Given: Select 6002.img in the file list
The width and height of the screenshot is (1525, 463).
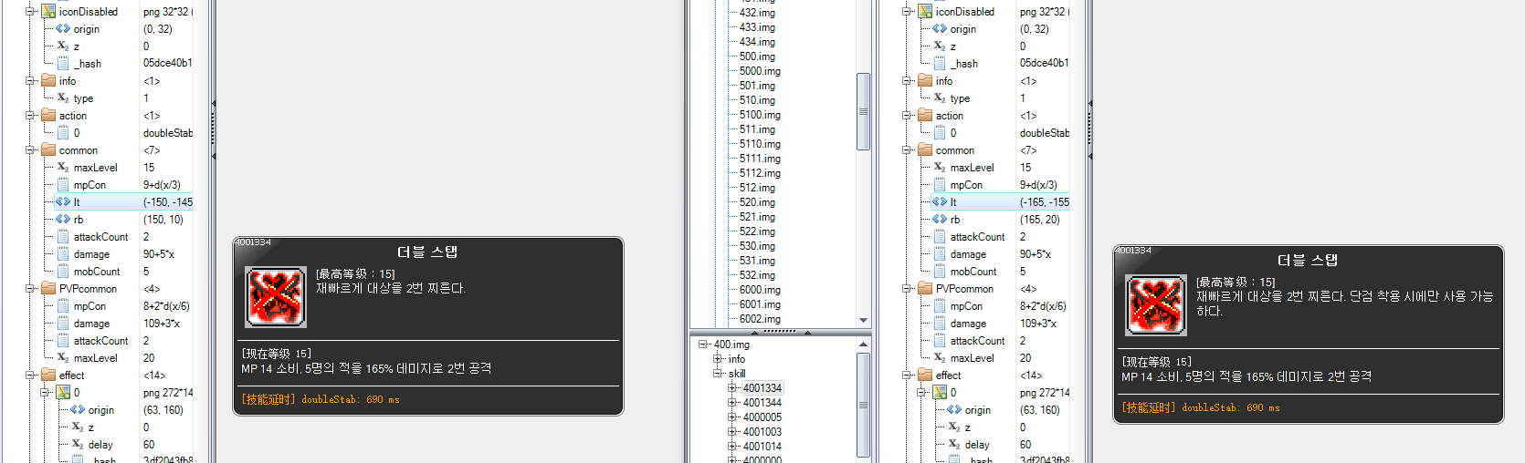Looking at the screenshot, I should tap(760, 319).
